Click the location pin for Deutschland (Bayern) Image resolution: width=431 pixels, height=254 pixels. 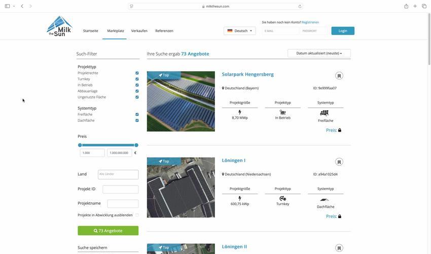223,88
